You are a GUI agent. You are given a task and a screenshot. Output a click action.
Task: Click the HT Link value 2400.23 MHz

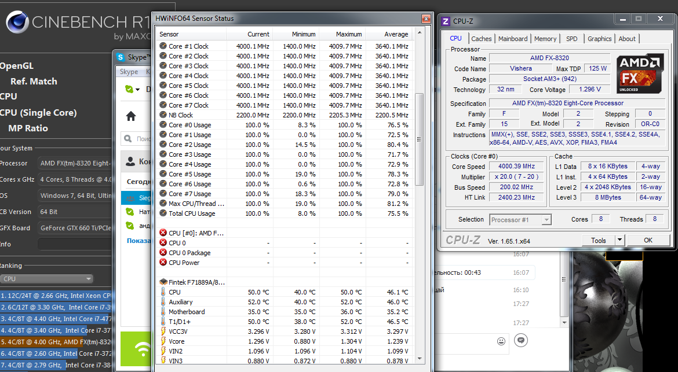tap(516, 197)
